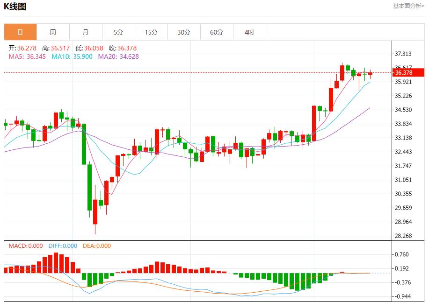Select the 日 daily chart tab

(20, 32)
